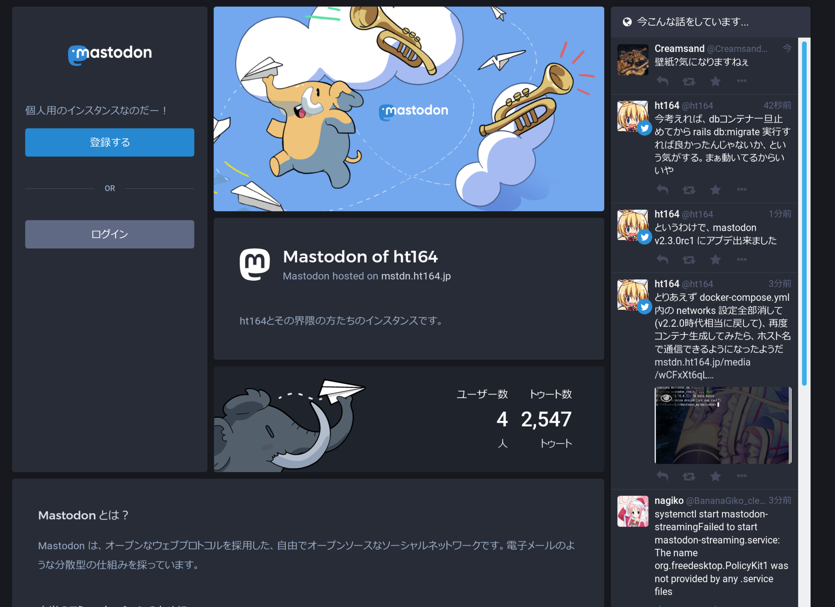Expand more menu under docker-compose post
The width and height of the screenshot is (835, 607).
click(x=742, y=476)
